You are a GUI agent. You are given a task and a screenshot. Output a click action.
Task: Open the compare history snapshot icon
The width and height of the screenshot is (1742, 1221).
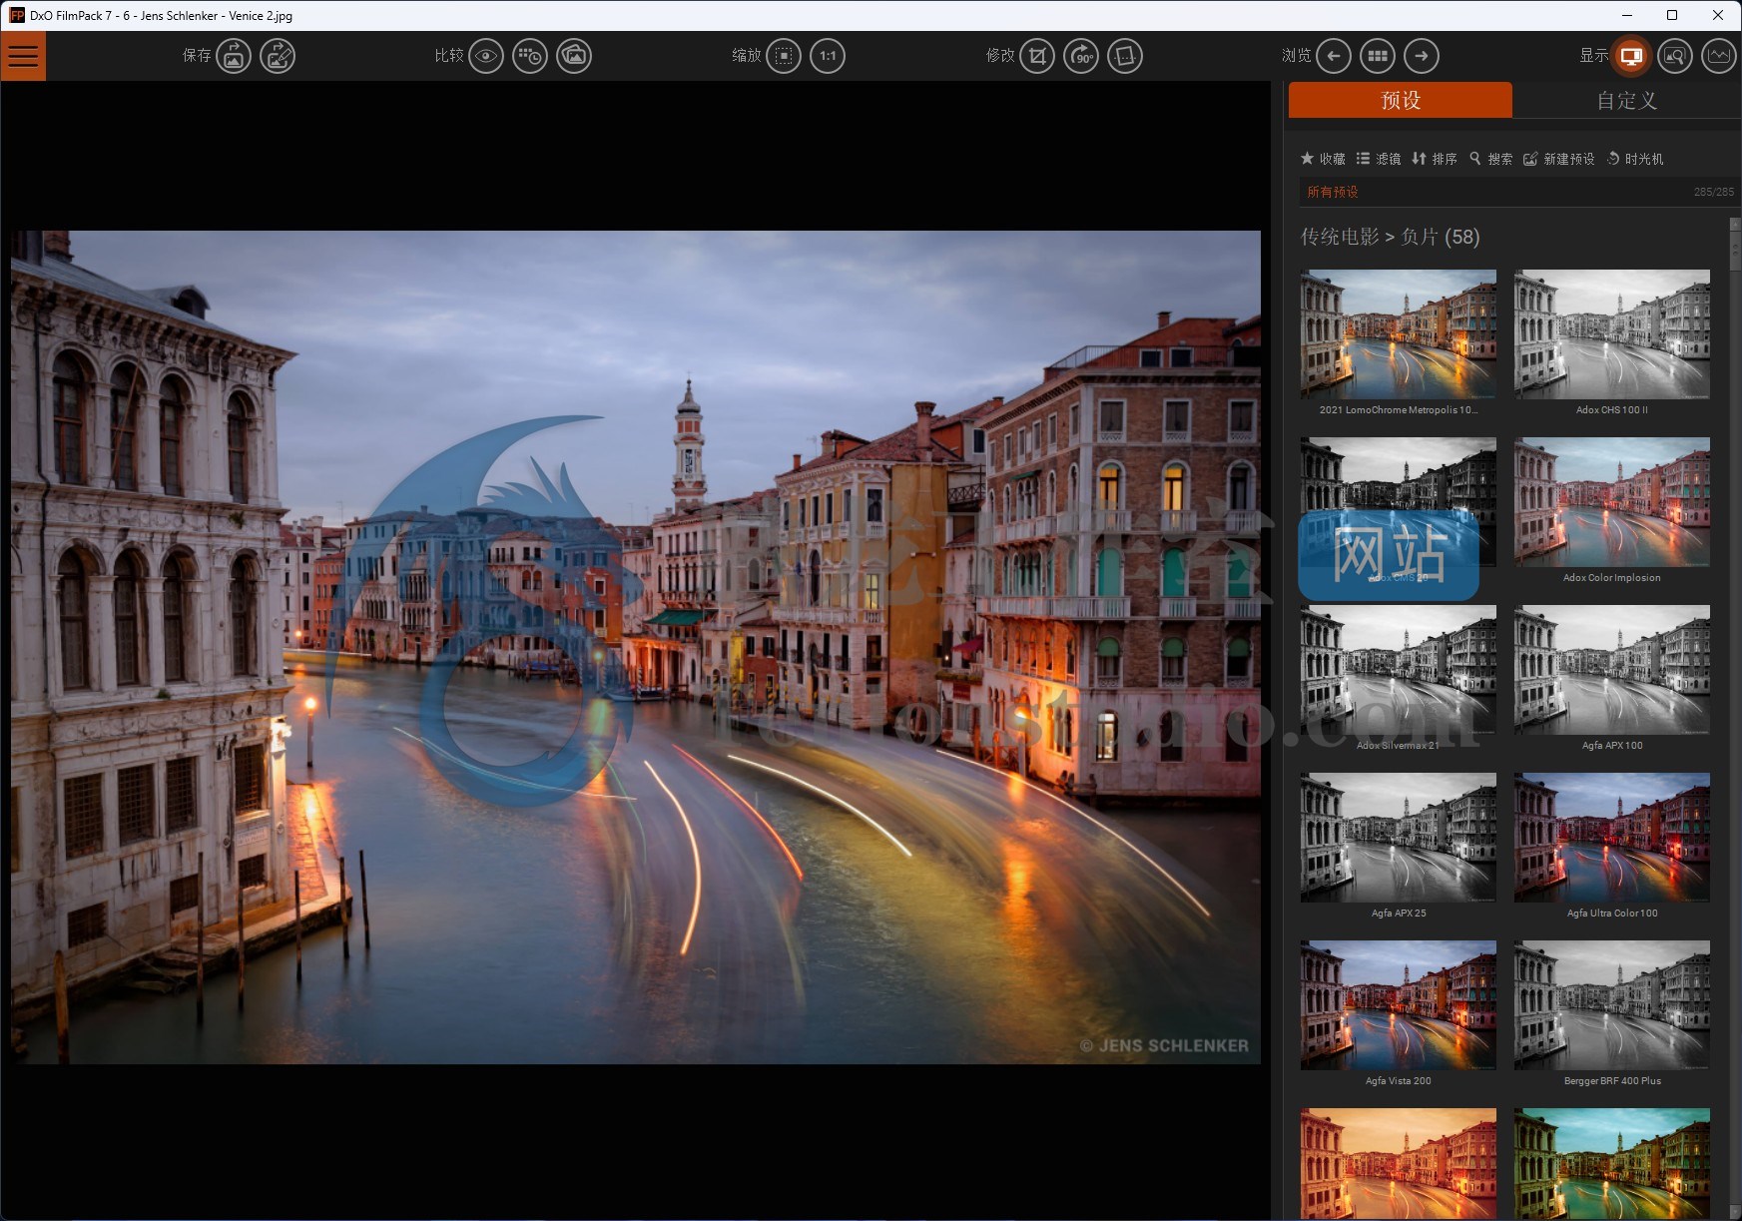(530, 56)
